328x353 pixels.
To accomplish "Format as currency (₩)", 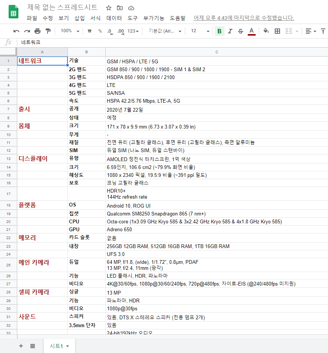I will point(90,31).
